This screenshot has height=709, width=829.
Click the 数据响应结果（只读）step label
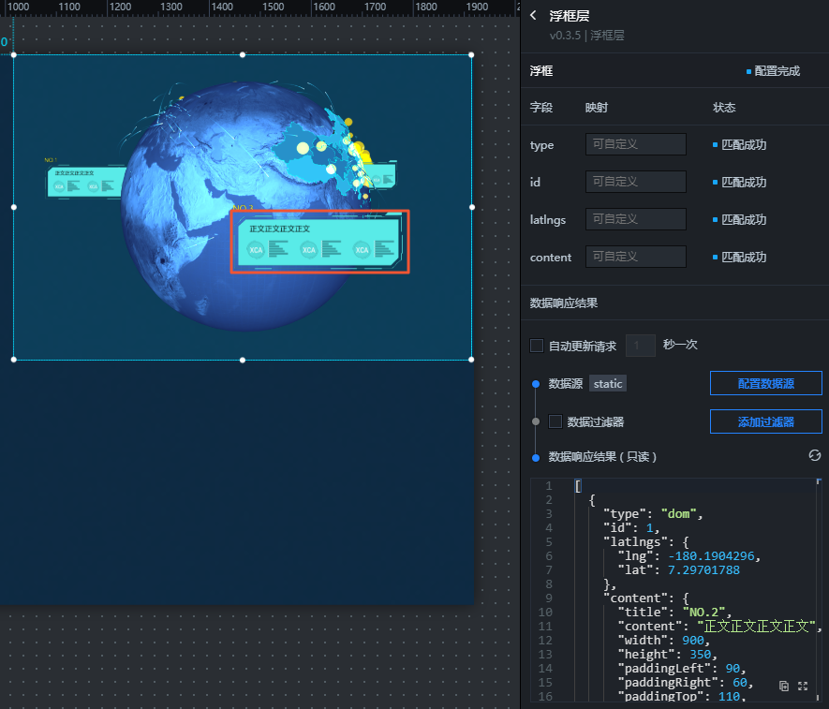[x=602, y=457]
